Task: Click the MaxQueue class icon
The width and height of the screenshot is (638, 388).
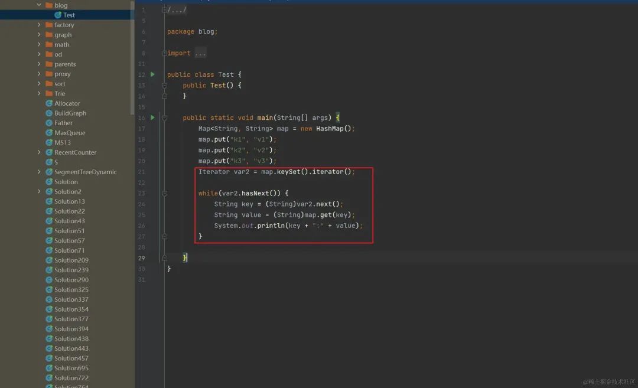Action: tap(49, 133)
